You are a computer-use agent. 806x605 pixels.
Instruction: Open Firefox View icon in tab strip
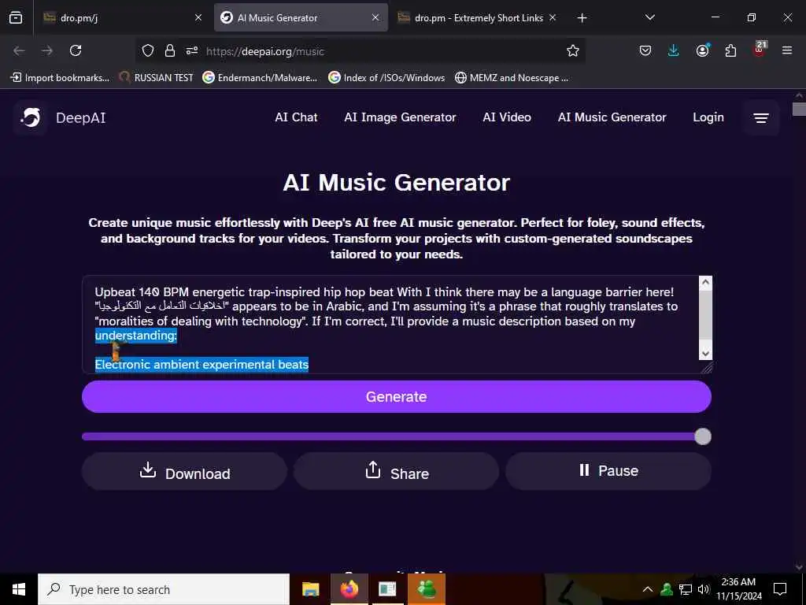click(x=16, y=17)
